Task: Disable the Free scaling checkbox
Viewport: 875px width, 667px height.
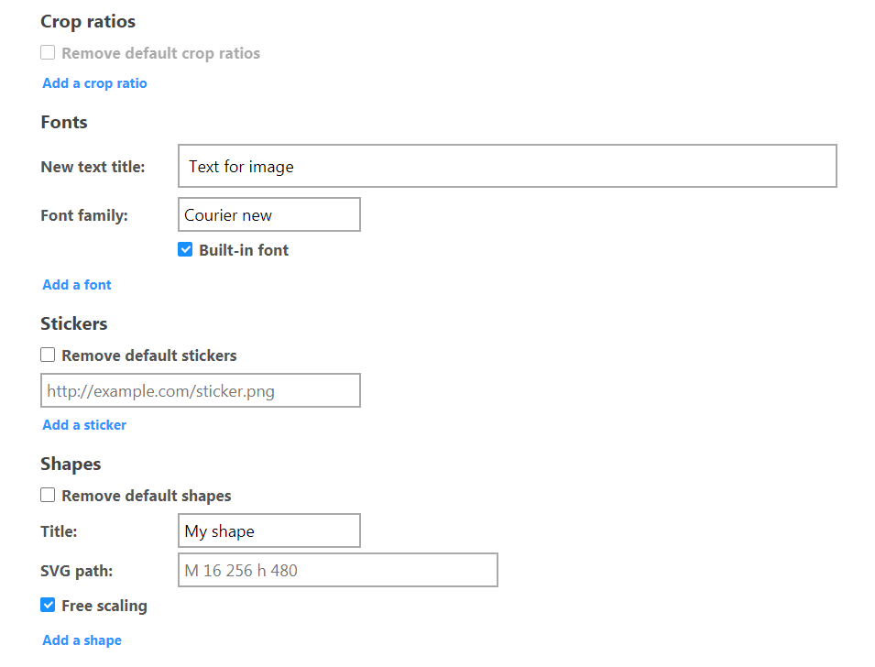Action: 48,605
